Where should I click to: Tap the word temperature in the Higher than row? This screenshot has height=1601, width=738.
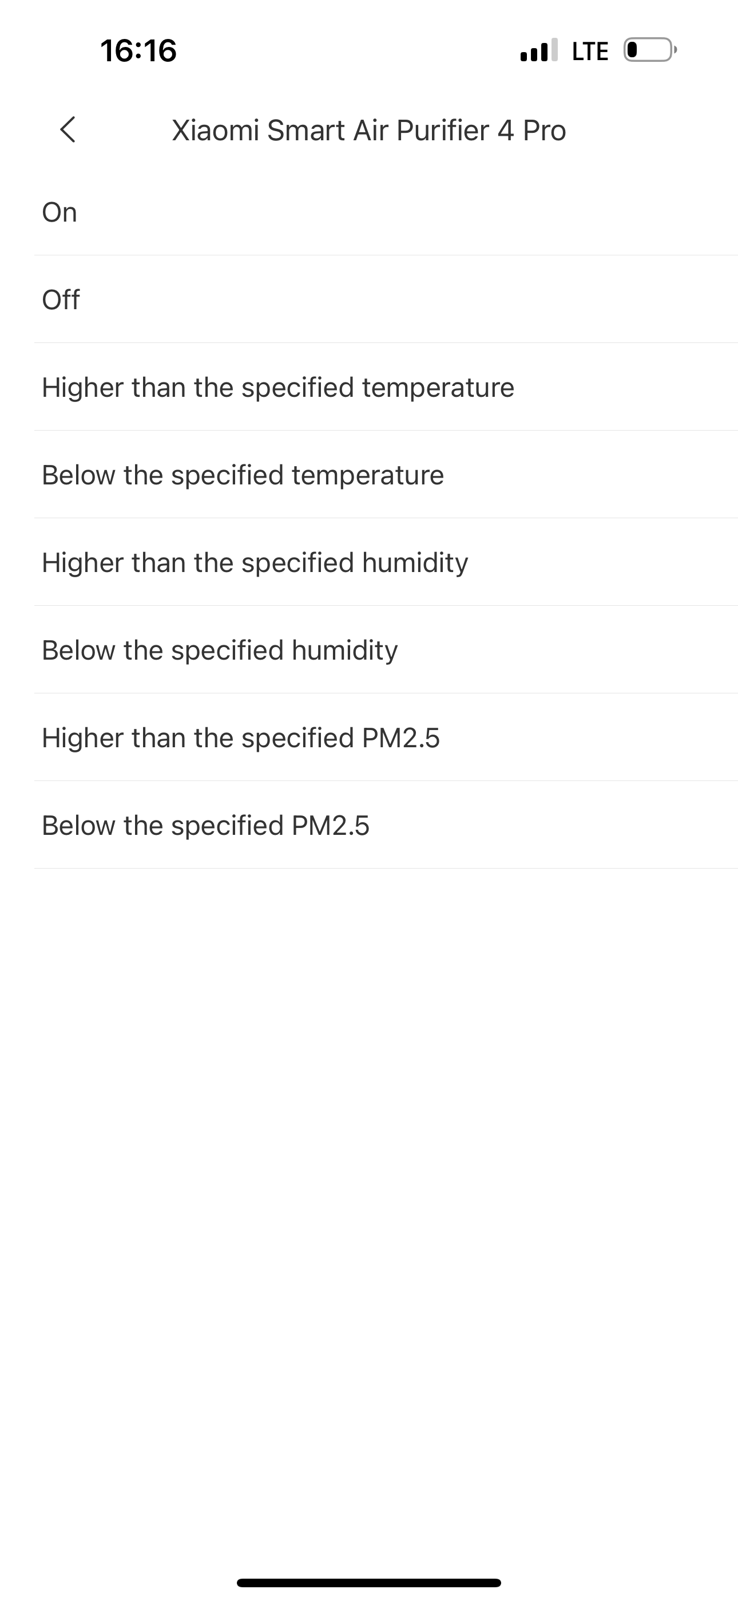tap(438, 388)
